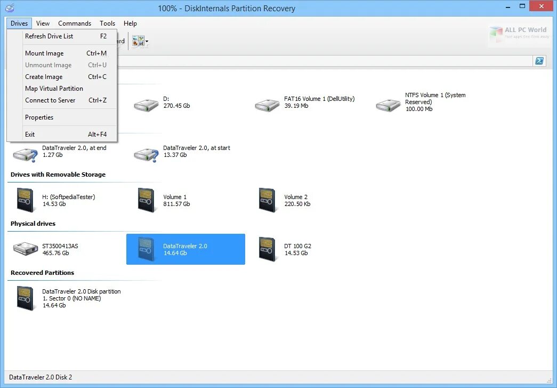This screenshot has height=388, width=557.
Task: Click 'DataTraveler 2.0 Disk 2' status bar text
Action: point(41,377)
